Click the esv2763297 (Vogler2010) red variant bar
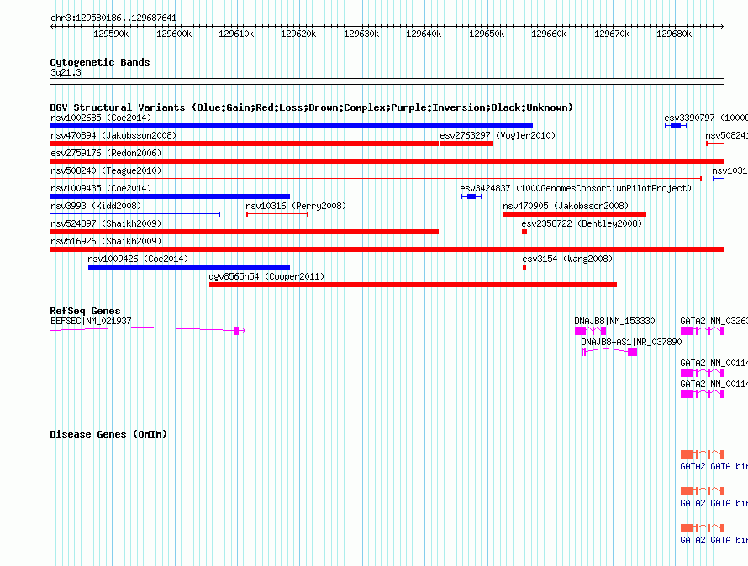 [466, 144]
